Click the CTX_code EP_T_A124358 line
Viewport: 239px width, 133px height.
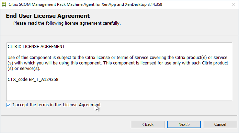(x=33, y=80)
